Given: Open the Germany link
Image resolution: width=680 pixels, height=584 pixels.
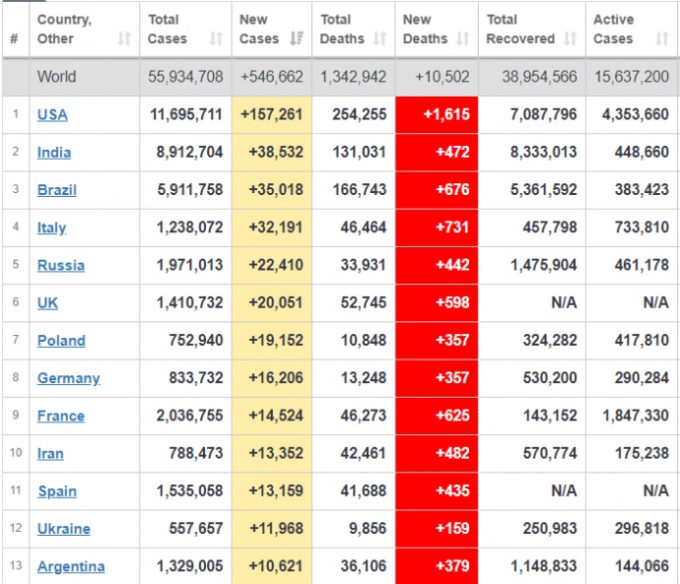Looking at the screenshot, I should (68, 378).
